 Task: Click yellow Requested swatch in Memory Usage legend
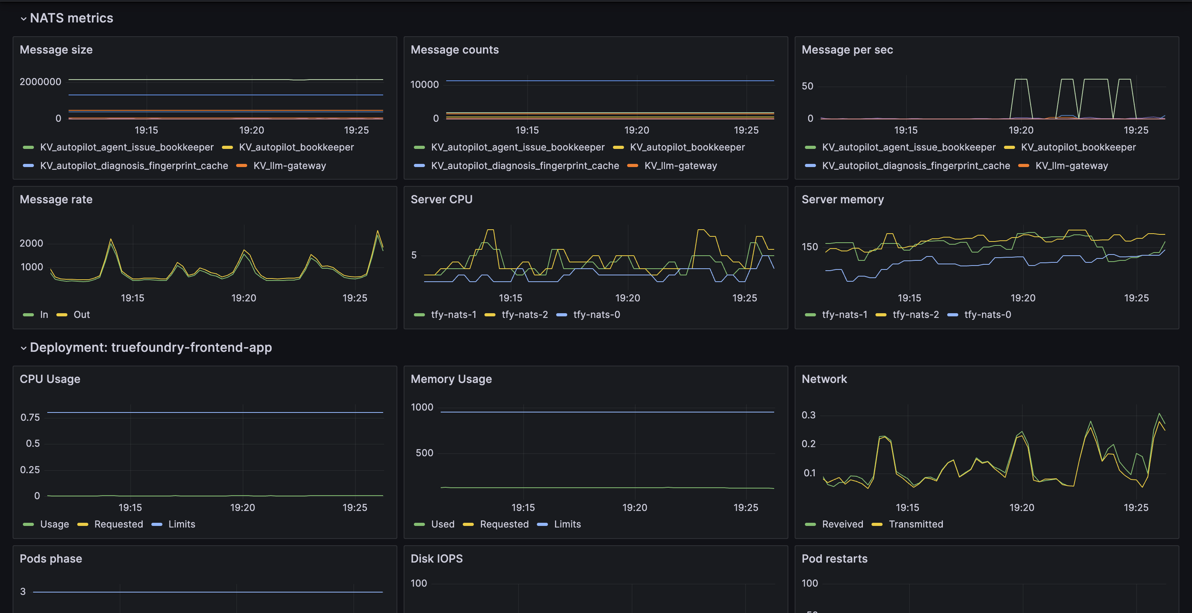(x=468, y=524)
